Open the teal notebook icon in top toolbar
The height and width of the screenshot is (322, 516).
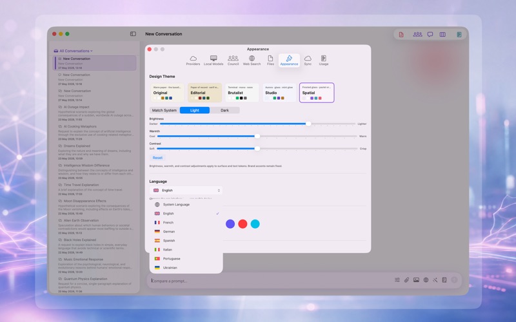point(459,35)
